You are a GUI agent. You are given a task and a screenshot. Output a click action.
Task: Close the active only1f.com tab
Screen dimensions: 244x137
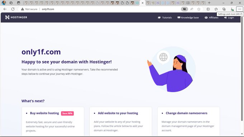click(142, 3)
